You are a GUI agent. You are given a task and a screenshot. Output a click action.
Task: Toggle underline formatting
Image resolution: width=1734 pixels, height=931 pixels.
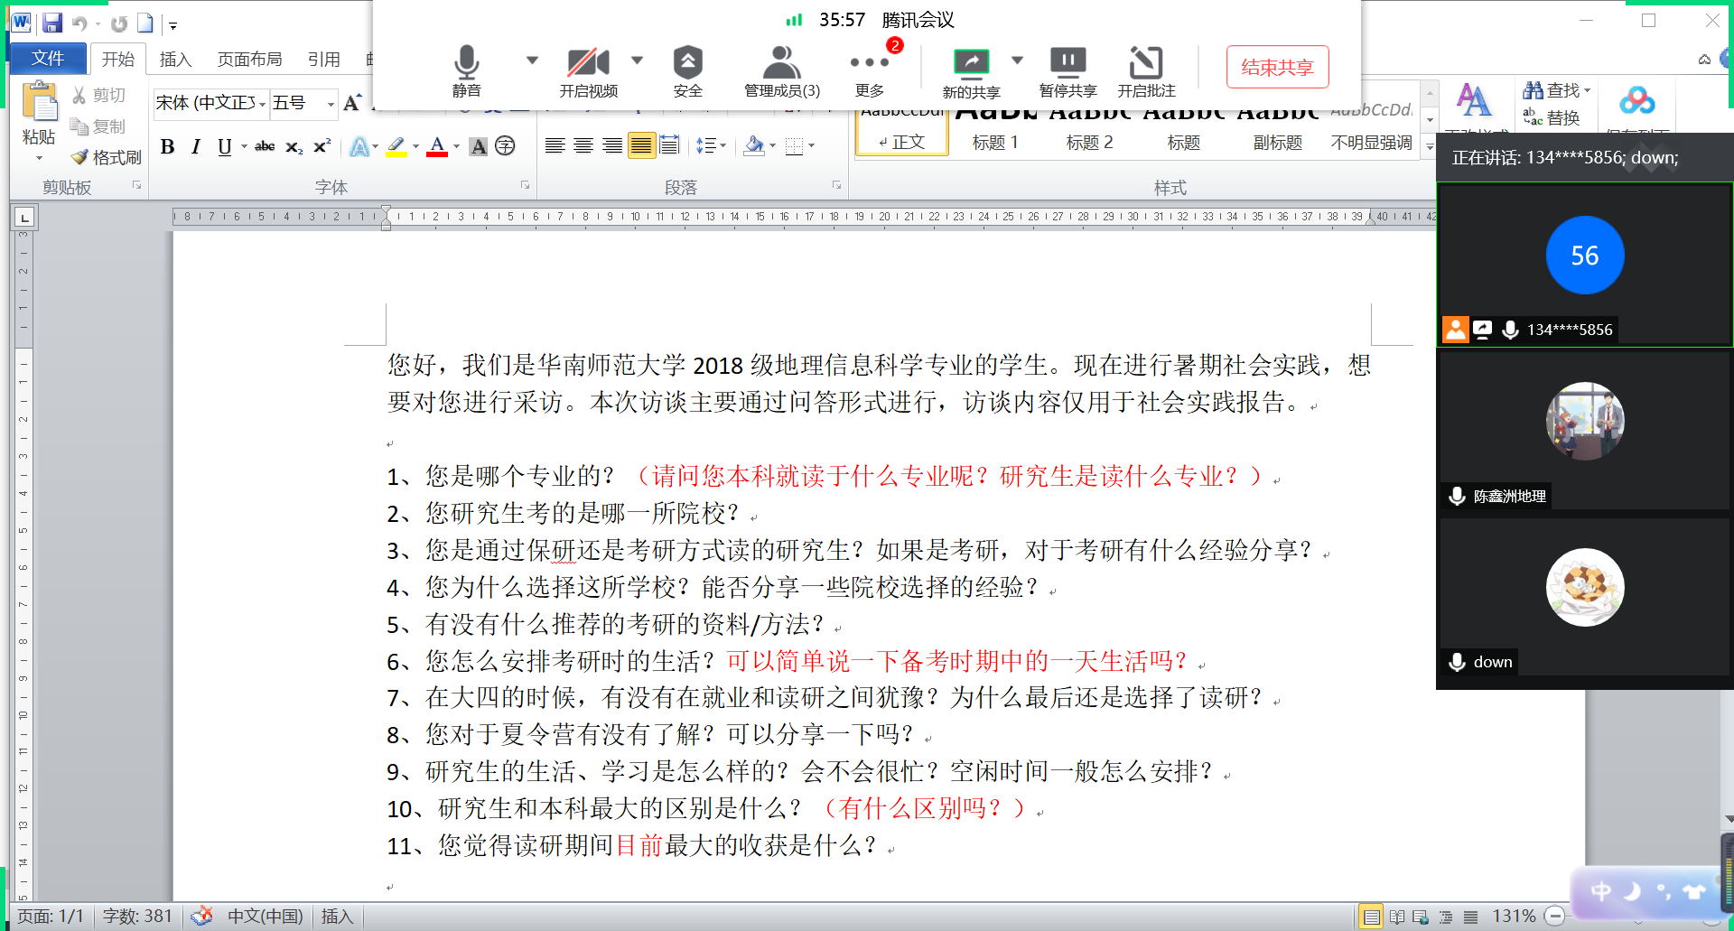(224, 146)
